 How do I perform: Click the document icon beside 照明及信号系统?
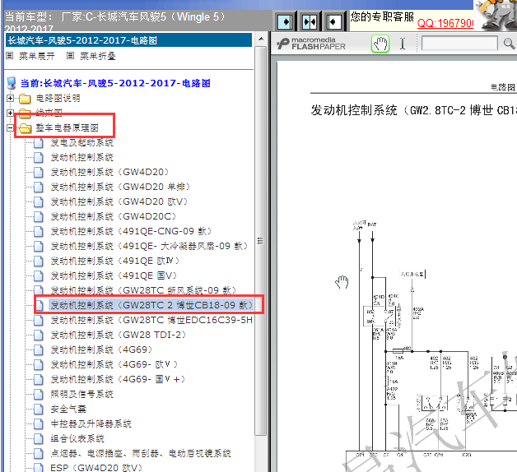pos(39,394)
